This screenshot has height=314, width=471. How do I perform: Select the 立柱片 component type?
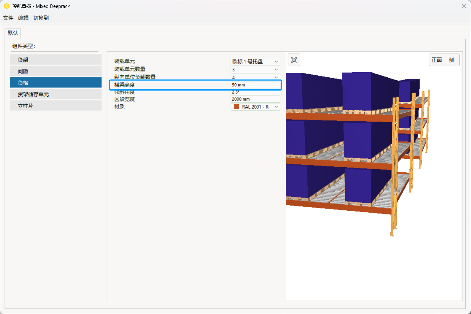click(56, 106)
